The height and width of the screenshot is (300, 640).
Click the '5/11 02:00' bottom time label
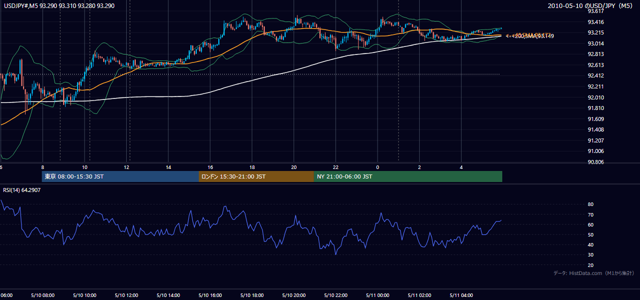[x=419, y=295]
